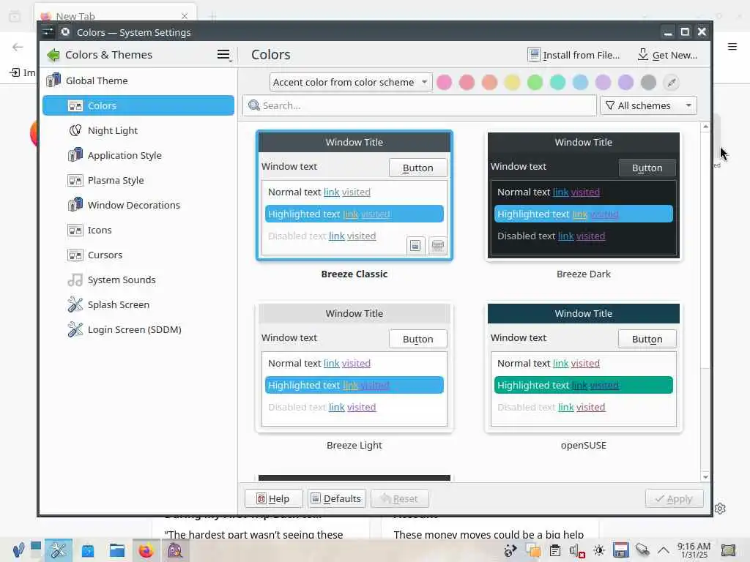Click the 9:16 AM clock in taskbar
Screen dimensions: 750x562
click(694, 550)
